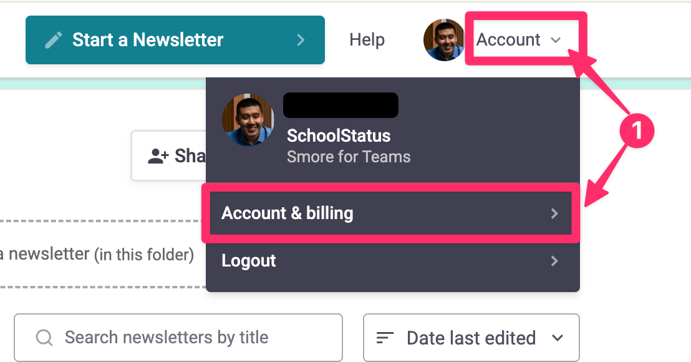The image size is (691, 362).
Task: Click the sort lines icon
Action: [385, 338]
